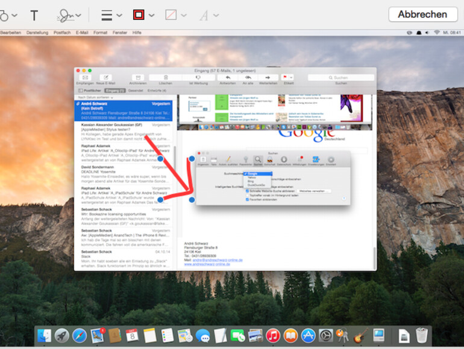Open the Nach Datum sortieren dropdown
The width and height of the screenshot is (464, 349).
(96, 98)
